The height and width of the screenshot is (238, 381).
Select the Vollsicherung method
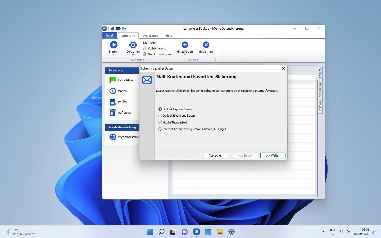pos(145,48)
